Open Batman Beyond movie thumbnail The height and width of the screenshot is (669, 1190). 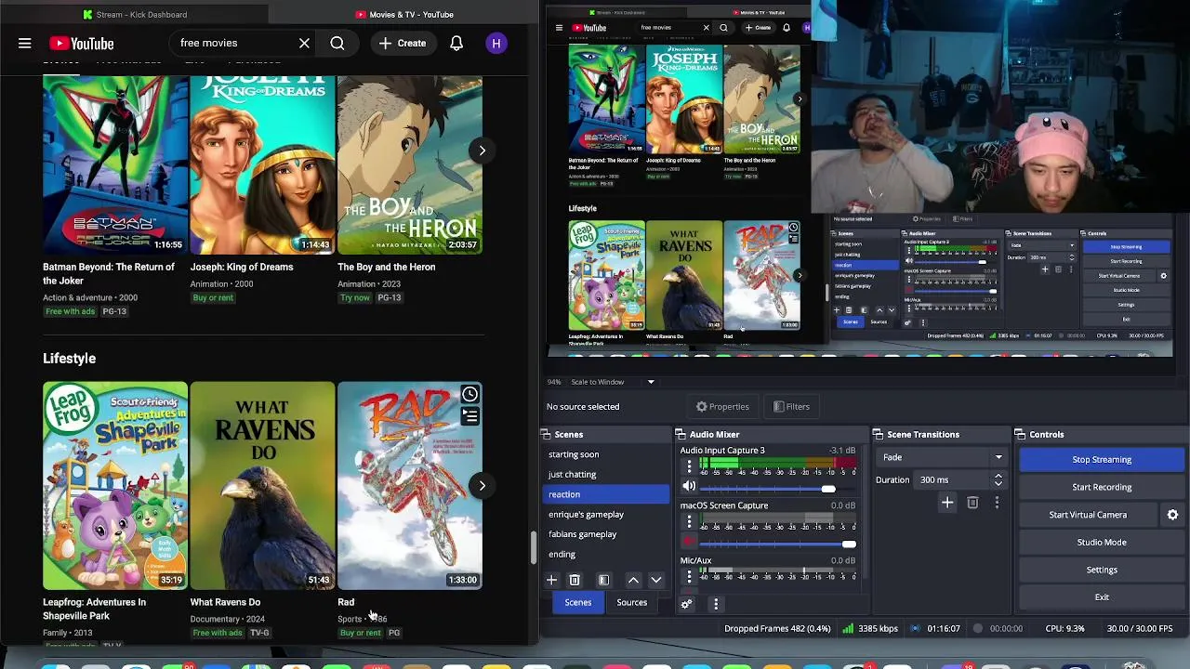coord(115,164)
